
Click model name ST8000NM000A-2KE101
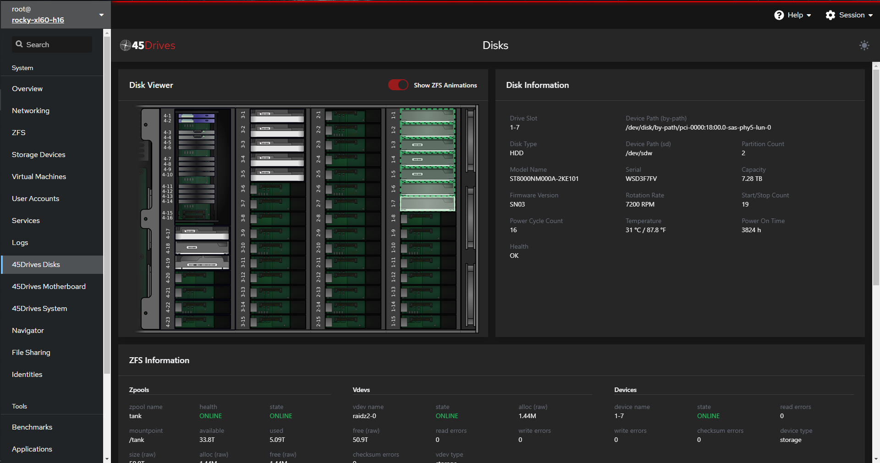544,179
